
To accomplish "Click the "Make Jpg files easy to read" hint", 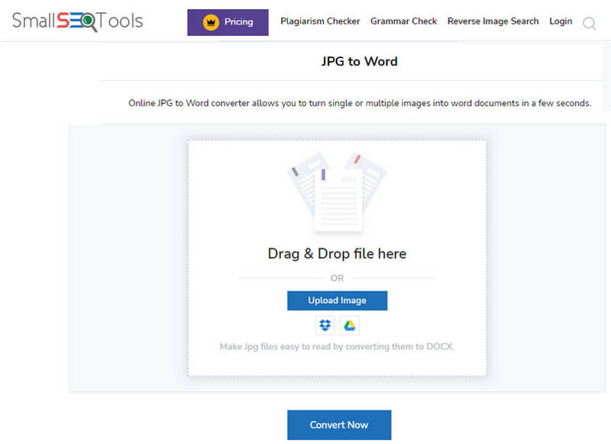I will (337, 347).
